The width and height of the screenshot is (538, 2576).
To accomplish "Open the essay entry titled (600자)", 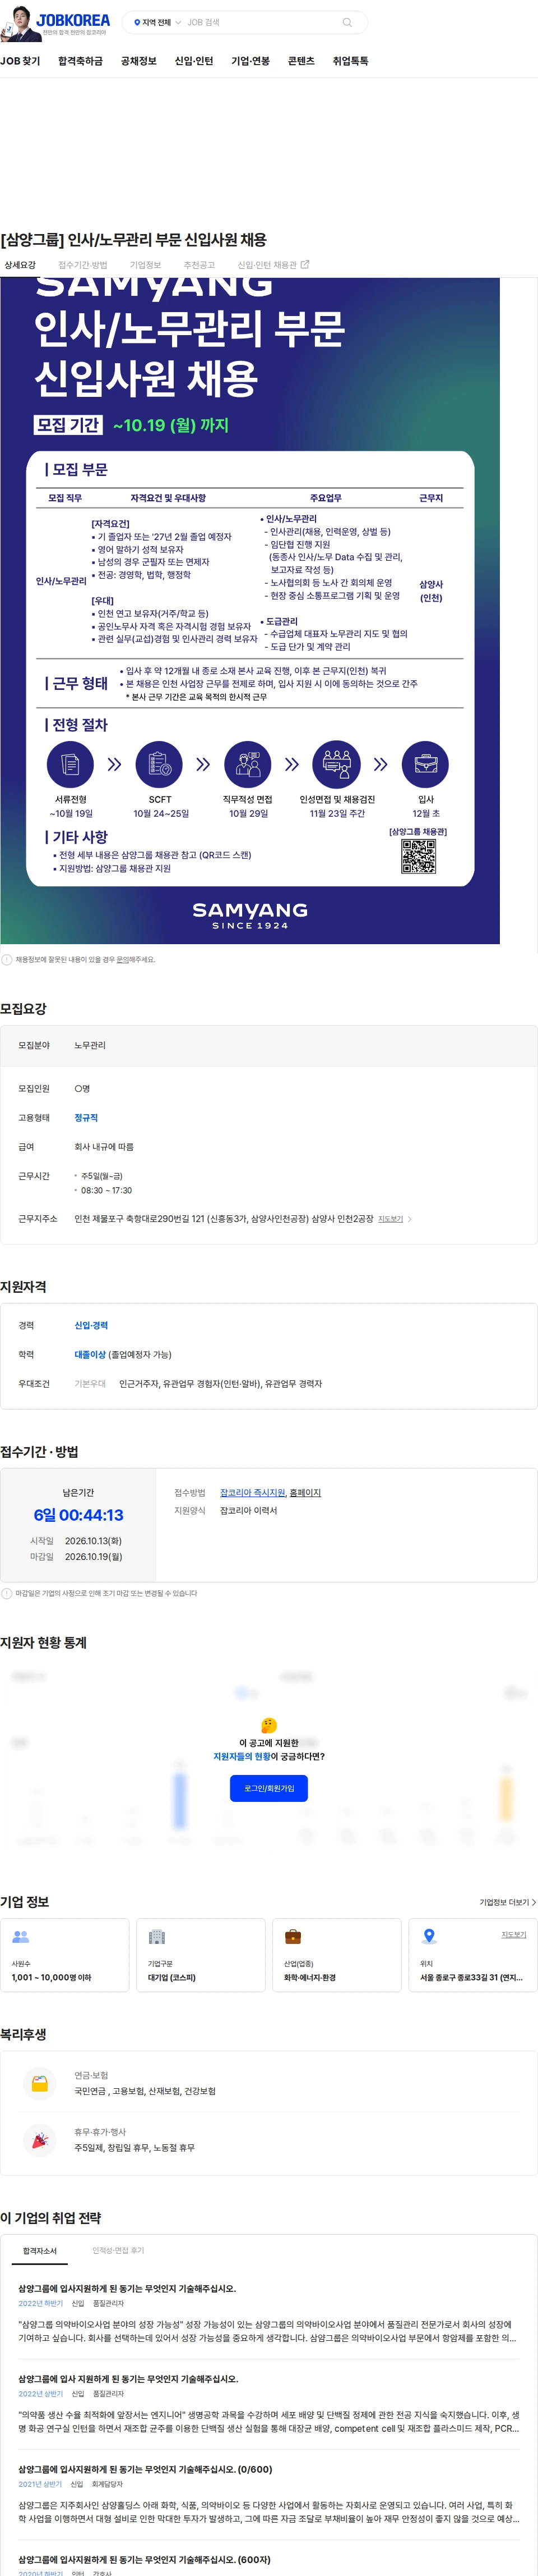I will tap(143, 2560).
